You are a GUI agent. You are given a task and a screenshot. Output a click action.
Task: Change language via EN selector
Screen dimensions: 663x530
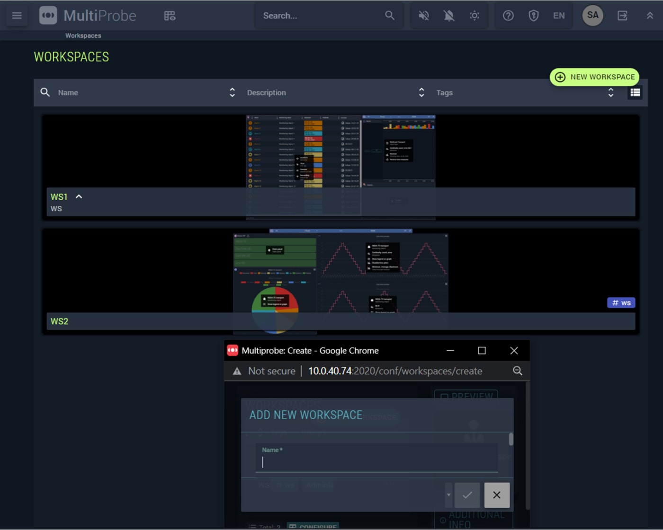559,16
